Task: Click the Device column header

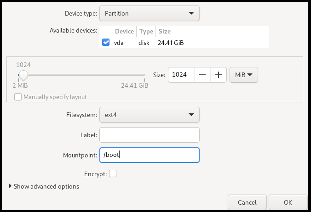Action: pyautogui.click(x=124, y=31)
